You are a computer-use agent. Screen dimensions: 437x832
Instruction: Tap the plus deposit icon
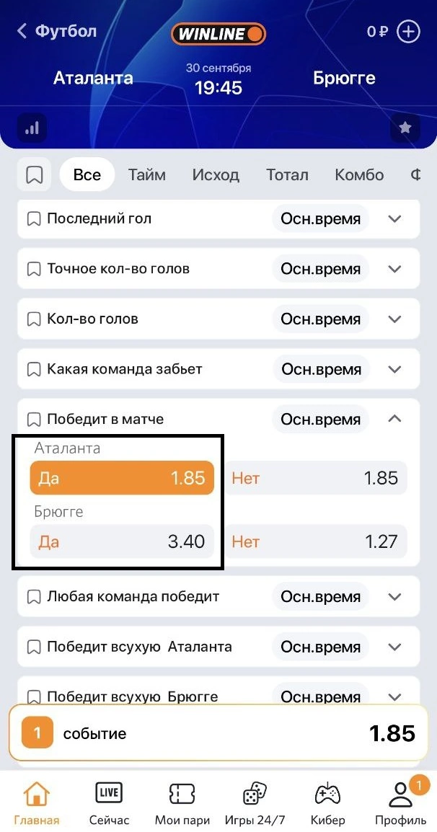pos(408,32)
